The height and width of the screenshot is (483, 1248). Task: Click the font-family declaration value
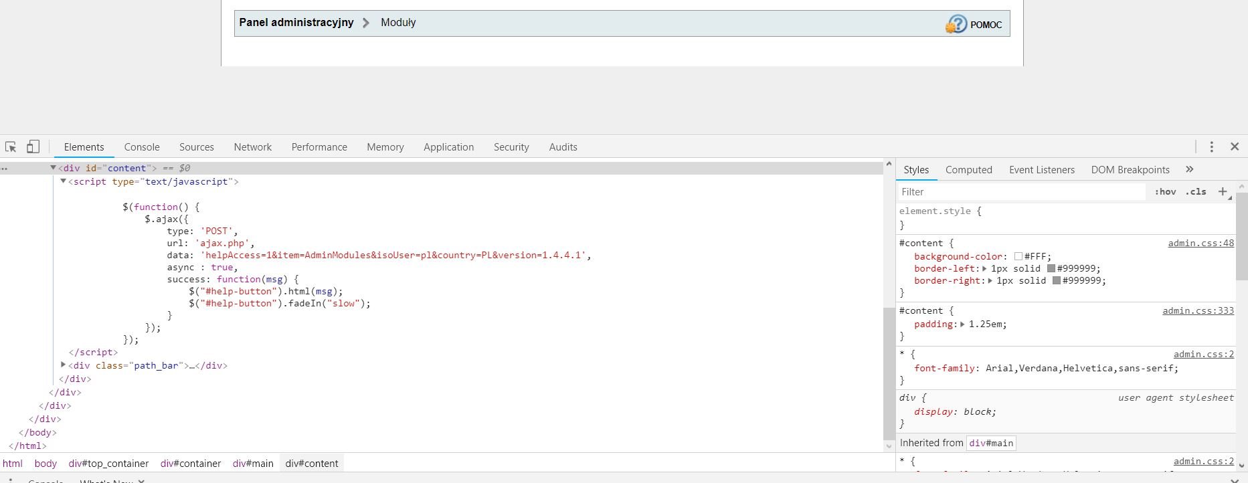tap(1080, 369)
